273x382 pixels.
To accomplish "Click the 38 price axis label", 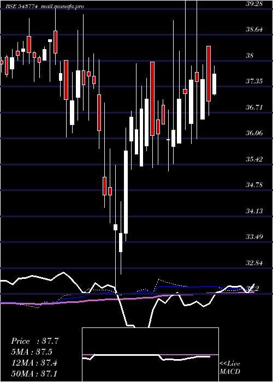I will point(250,56).
